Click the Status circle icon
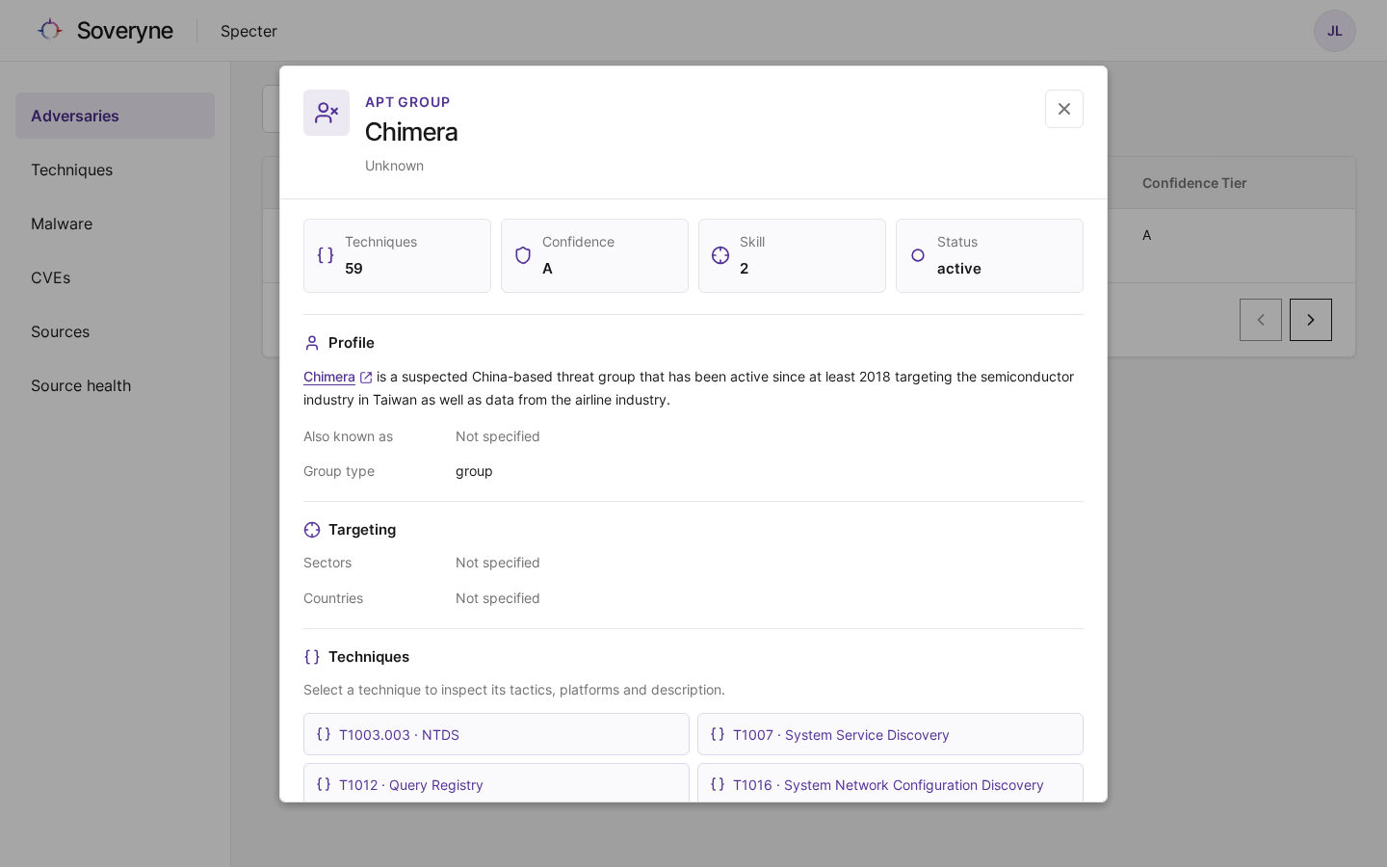This screenshot has height=867, width=1387. (x=918, y=255)
